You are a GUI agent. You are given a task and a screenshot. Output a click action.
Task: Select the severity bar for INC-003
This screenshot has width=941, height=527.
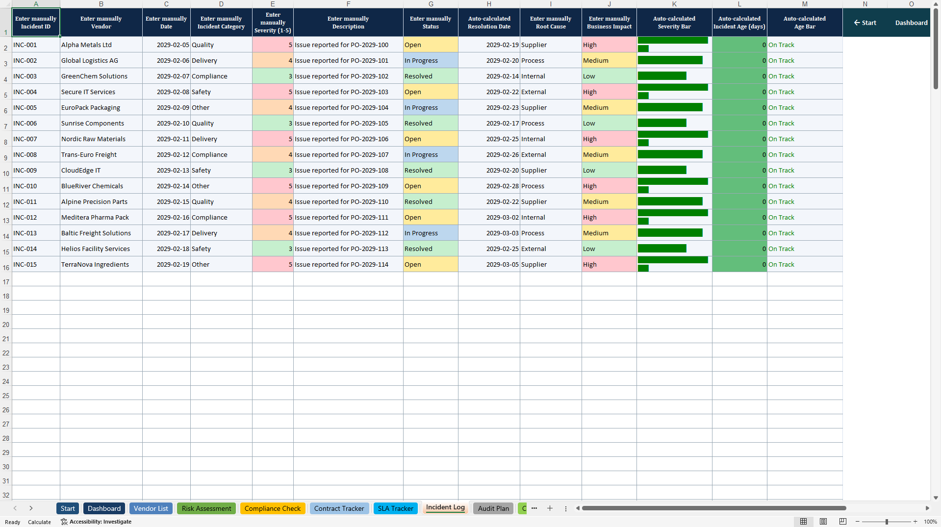tap(674, 76)
